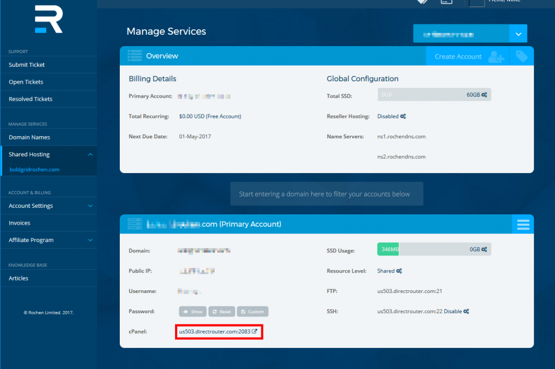Viewport: 555px width, 369px height.
Task: Expand Affiliate Program chevron
Action: [91, 240]
